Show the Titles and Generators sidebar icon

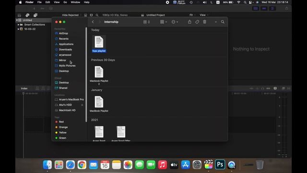tap(35, 15)
